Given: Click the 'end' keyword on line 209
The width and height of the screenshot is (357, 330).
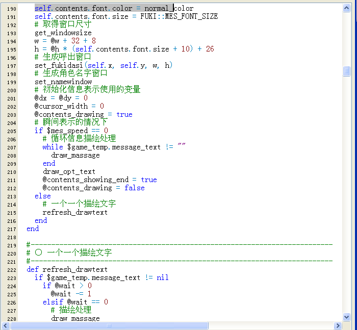Looking at the screenshot, I should (x=49, y=163).
